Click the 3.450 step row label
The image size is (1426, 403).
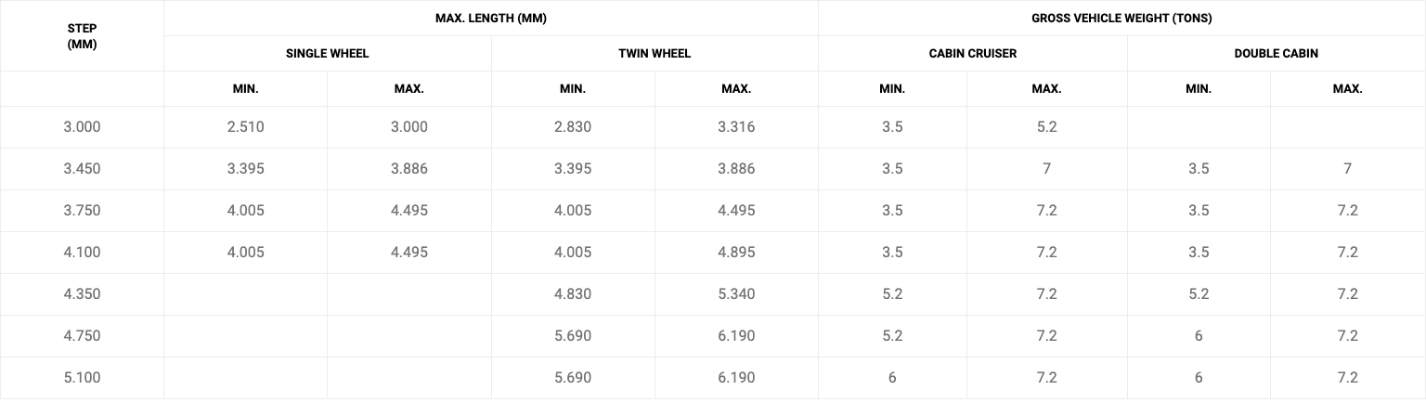[82, 169]
